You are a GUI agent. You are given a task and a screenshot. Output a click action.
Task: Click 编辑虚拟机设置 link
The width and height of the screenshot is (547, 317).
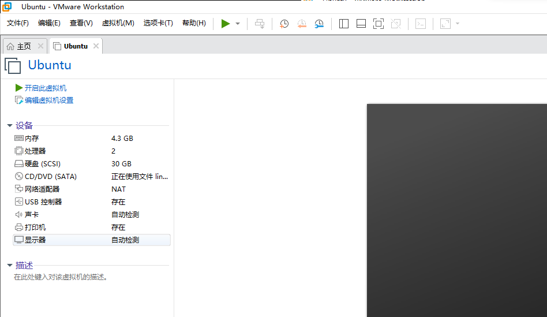click(48, 100)
